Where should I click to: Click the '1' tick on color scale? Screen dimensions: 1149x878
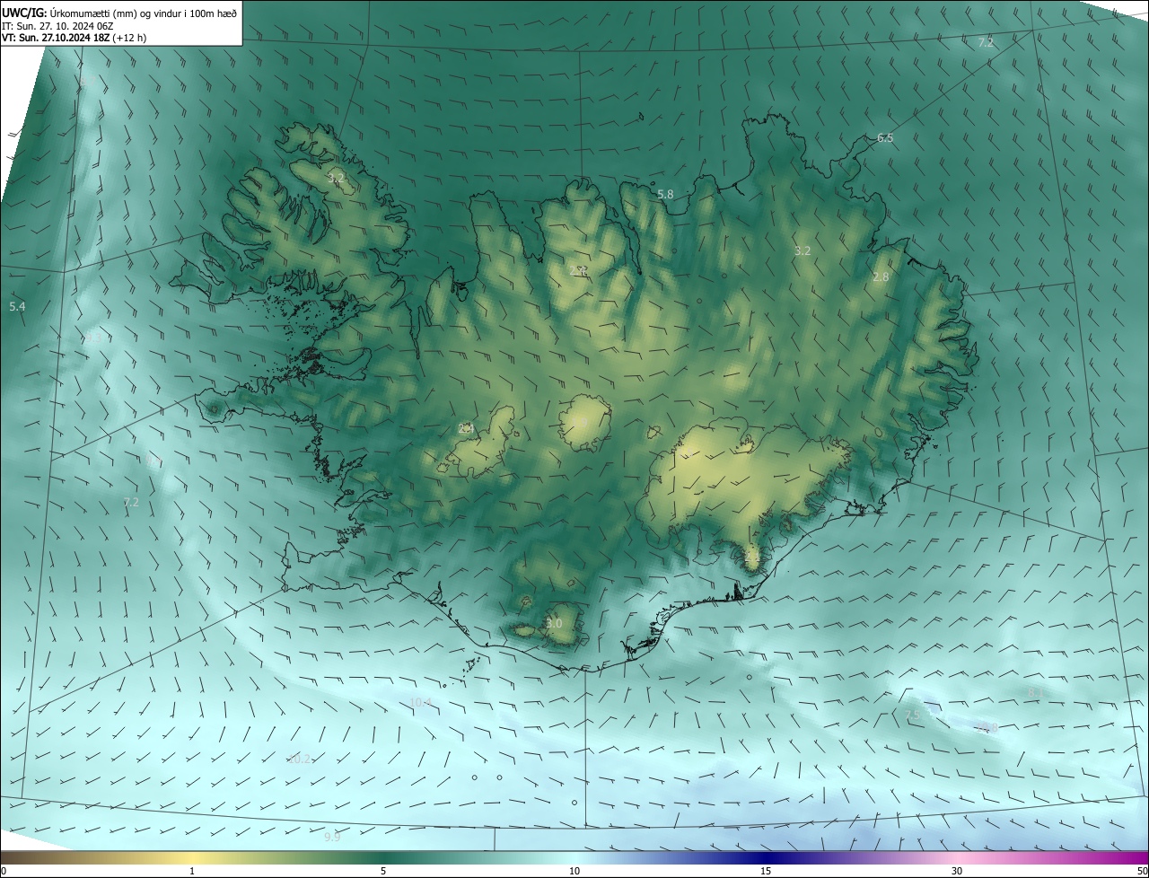tap(192, 872)
